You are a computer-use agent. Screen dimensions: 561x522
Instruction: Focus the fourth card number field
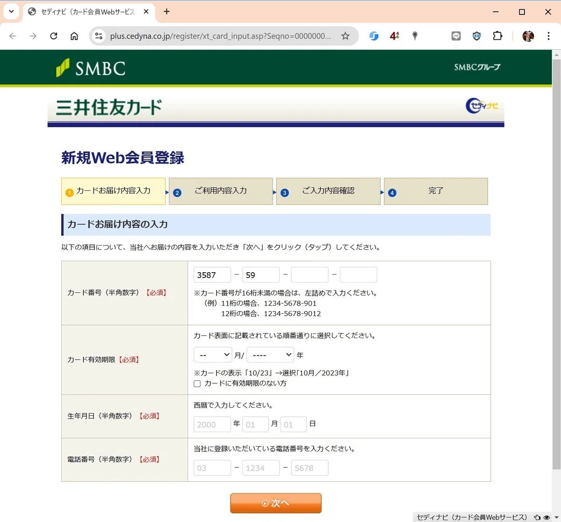tap(359, 275)
